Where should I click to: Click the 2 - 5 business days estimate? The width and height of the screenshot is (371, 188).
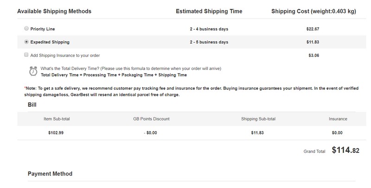coord(209,42)
